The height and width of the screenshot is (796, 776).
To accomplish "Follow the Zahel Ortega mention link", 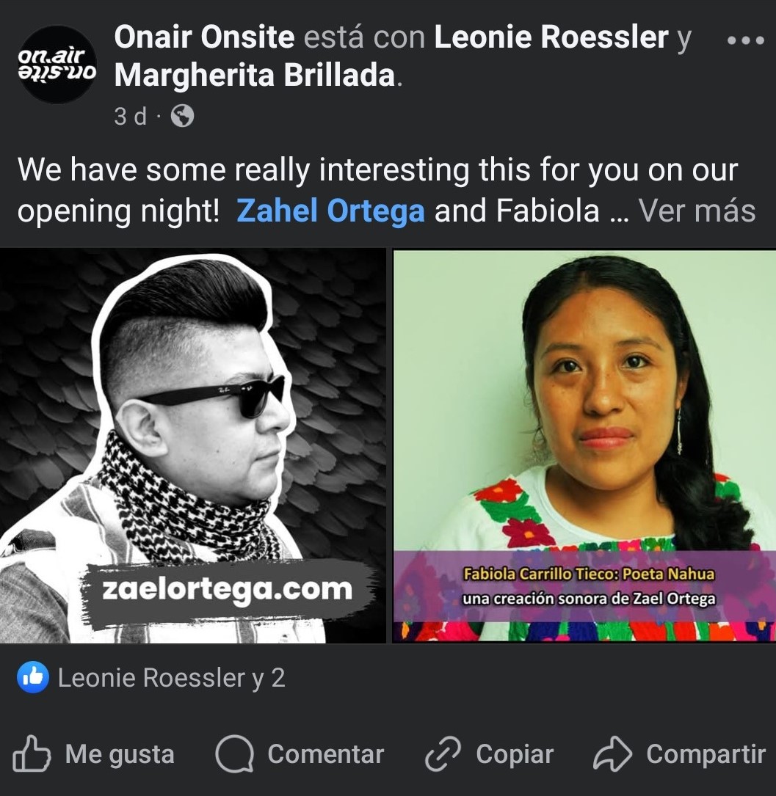I will pyautogui.click(x=330, y=210).
